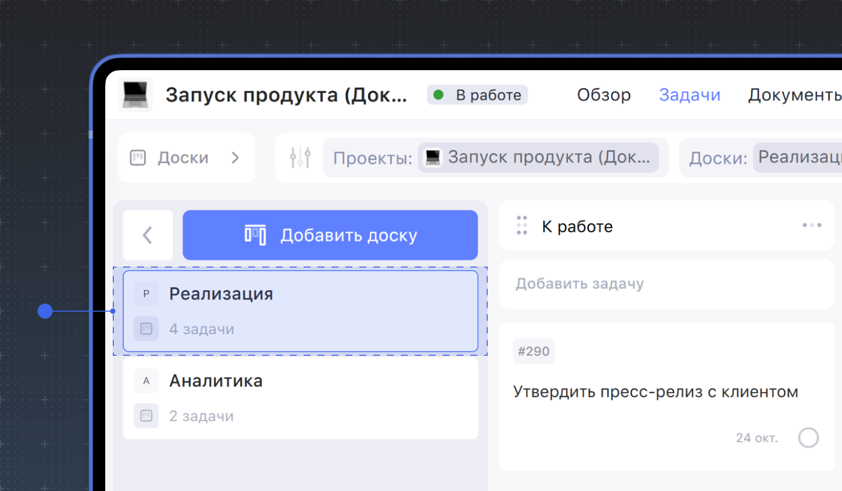The image size is (842, 491).
Task: Expand the Доски panel chevron
Action: click(235, 158)
